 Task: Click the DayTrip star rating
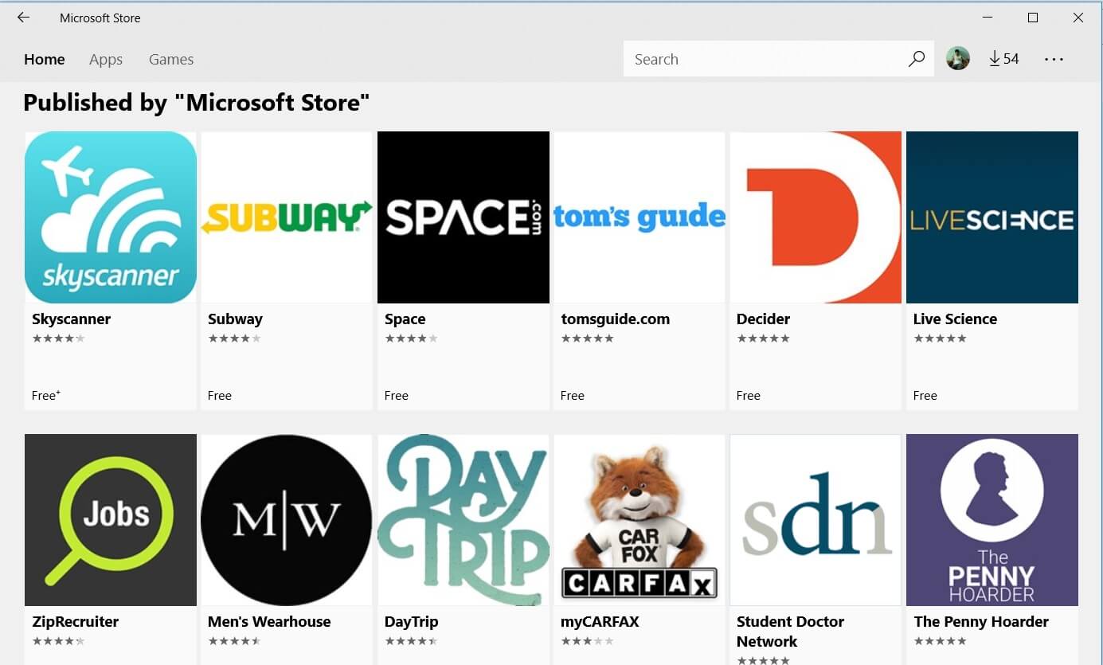pos(411,641)
